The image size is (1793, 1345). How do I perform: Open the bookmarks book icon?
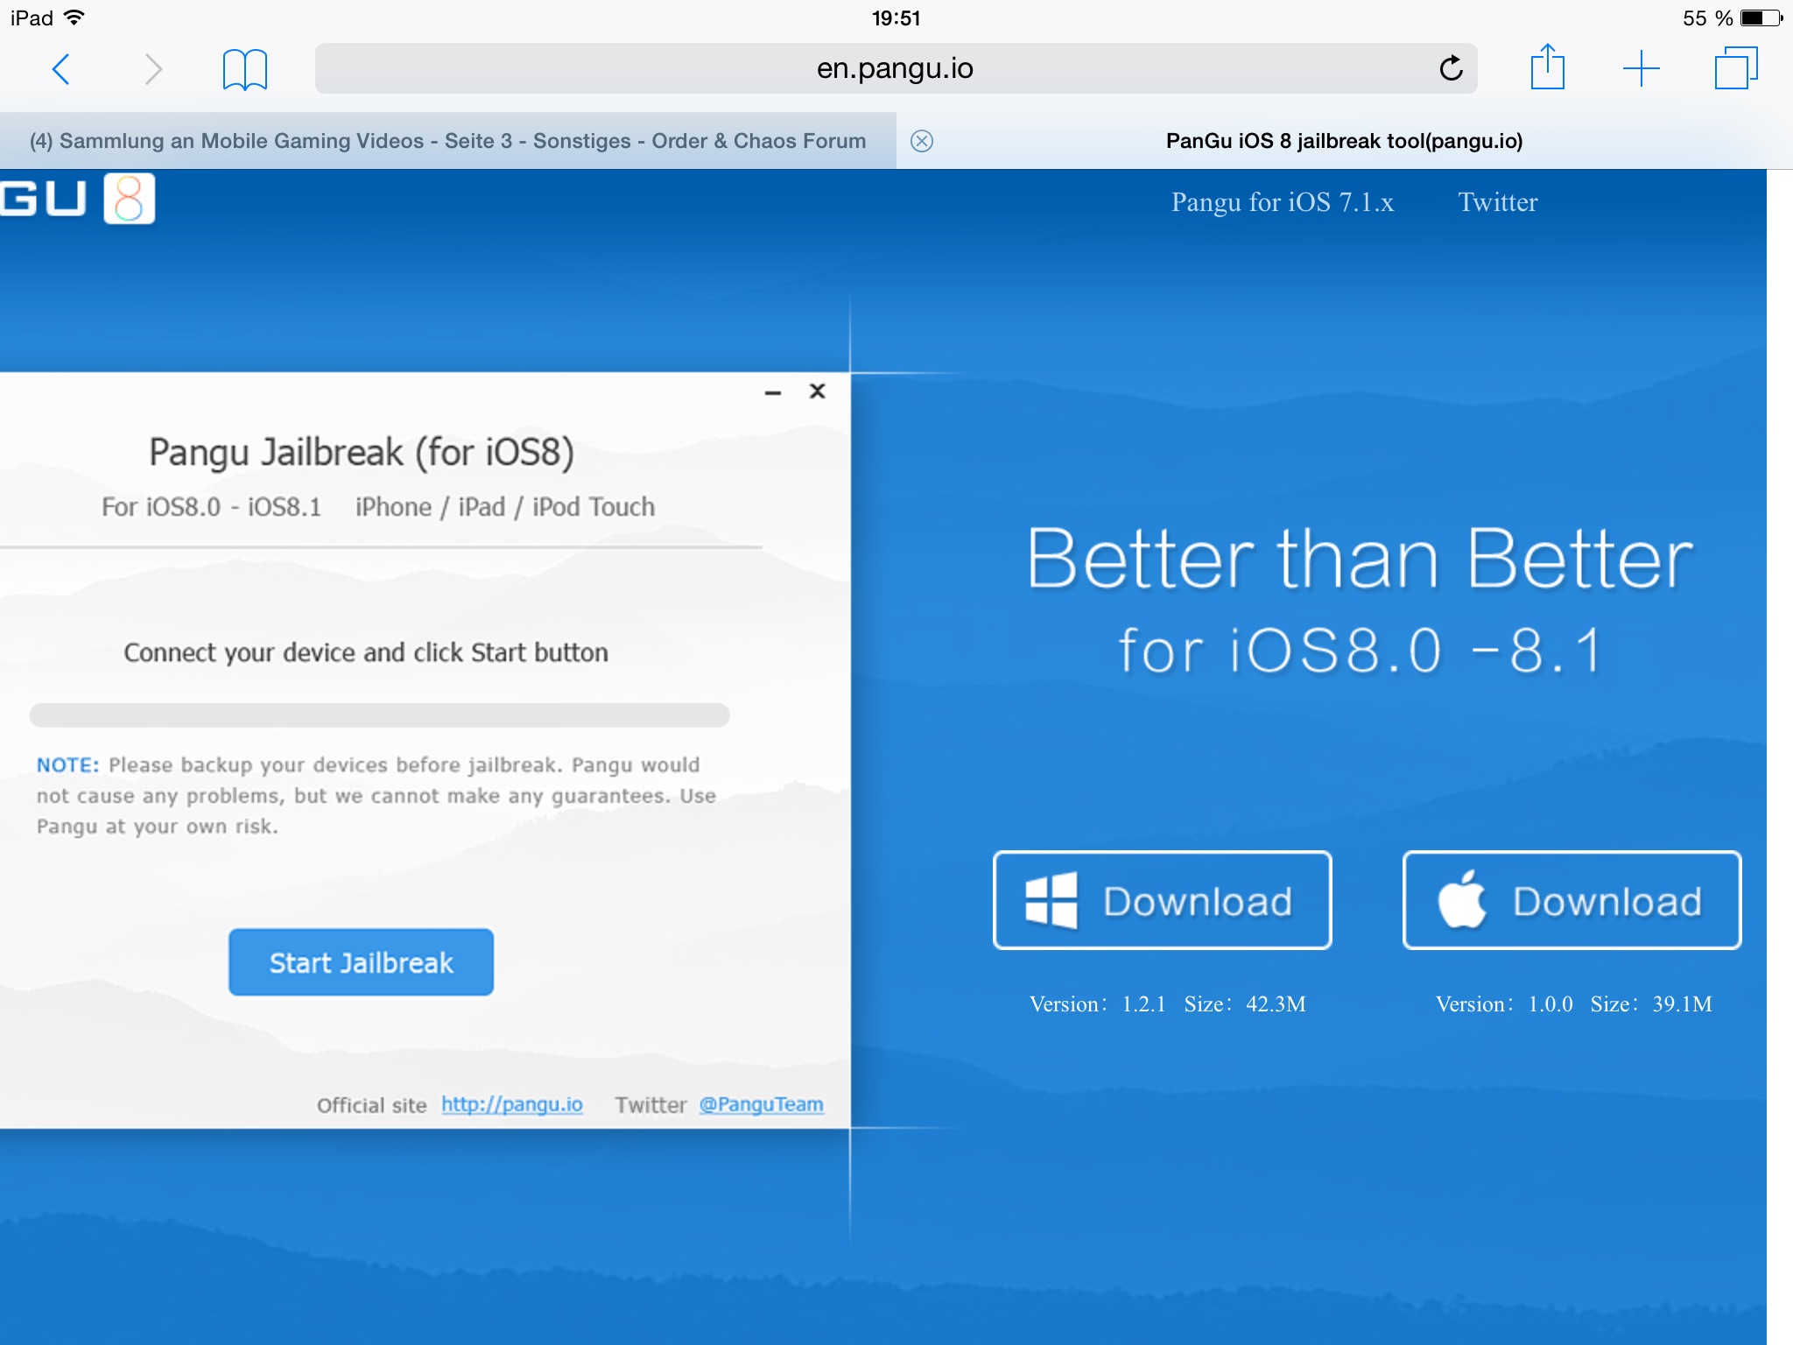coord(244,69)
